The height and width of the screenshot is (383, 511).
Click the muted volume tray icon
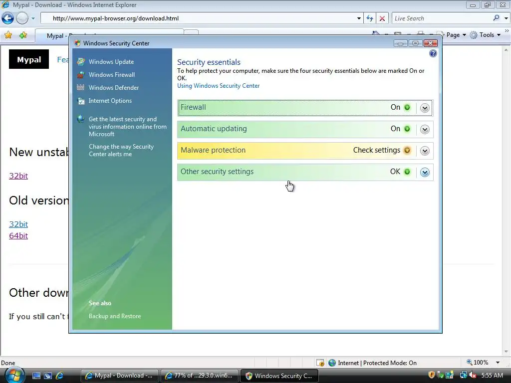click(x=473, y=375)
